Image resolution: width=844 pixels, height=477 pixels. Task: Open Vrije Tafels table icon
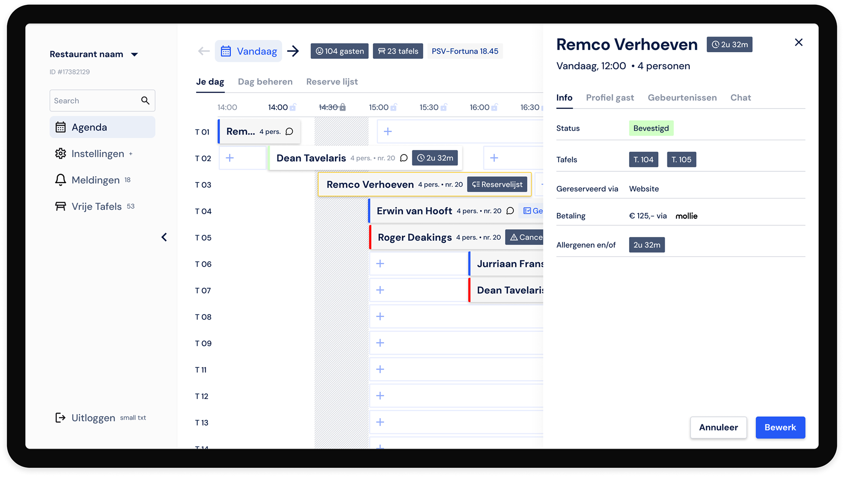(x=61, y=206)
